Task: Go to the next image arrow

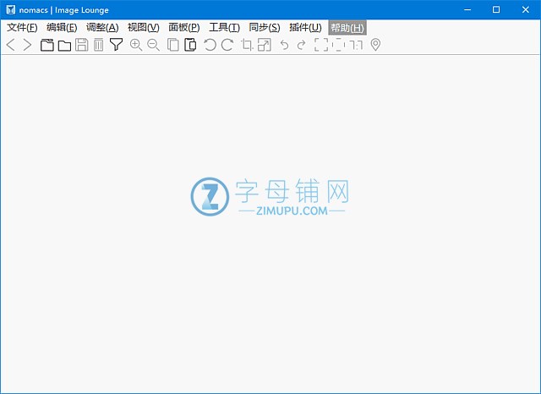Action: [x=27, y=45]
